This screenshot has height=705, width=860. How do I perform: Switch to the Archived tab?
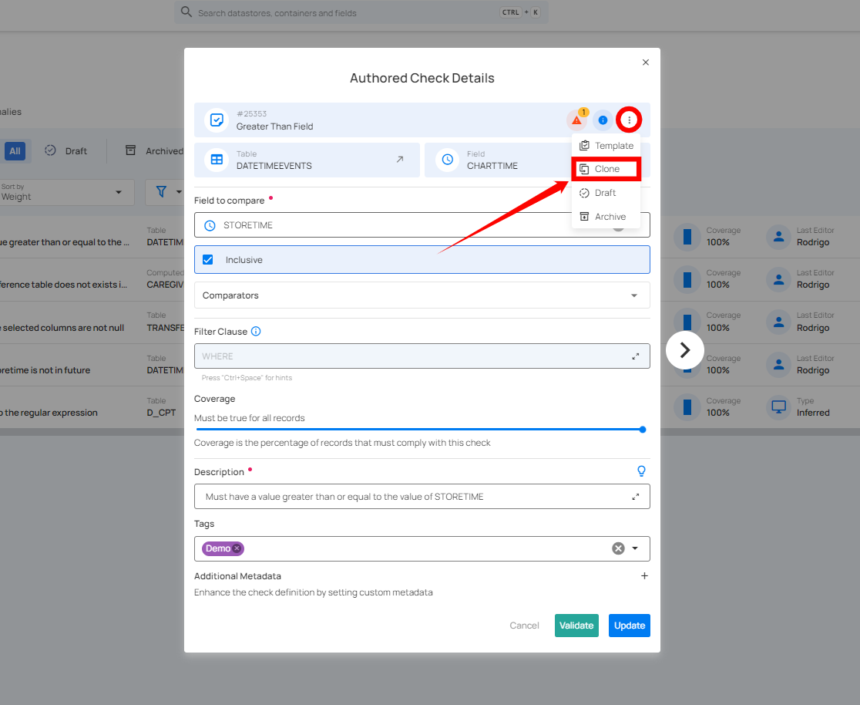[155, 151]
